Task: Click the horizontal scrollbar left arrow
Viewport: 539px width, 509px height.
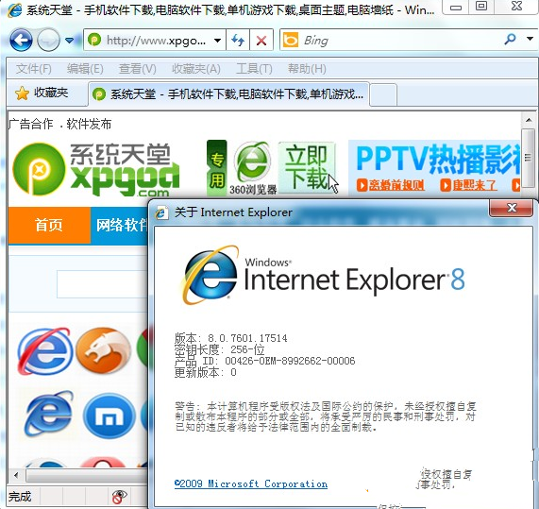Action: click(16, 476)
